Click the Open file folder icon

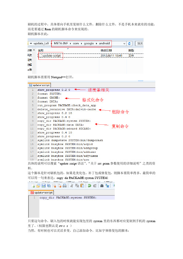[38, 186]
